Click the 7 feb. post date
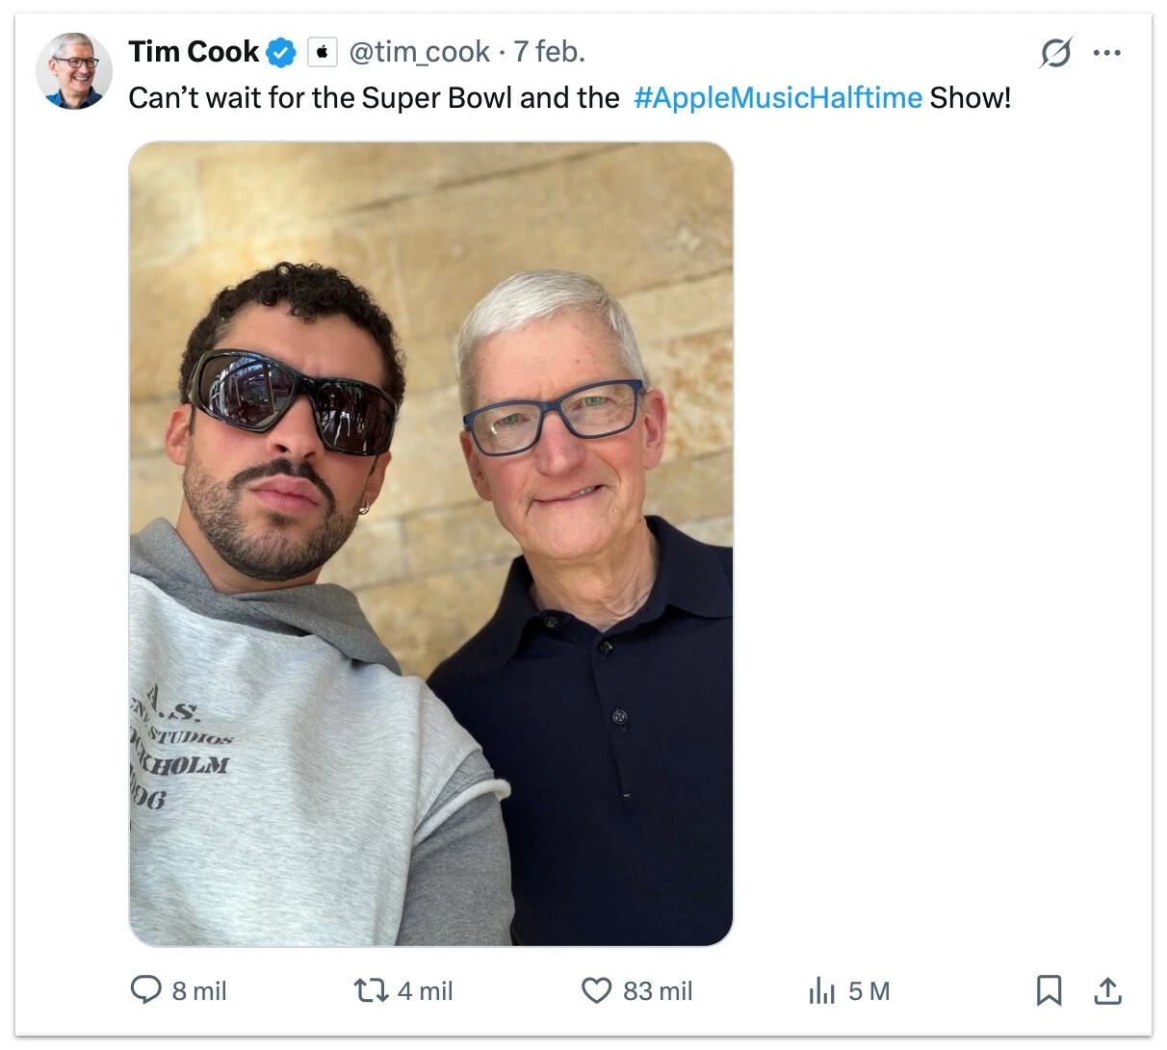This screenshot has height=1050, width=1167. [549, 52]
